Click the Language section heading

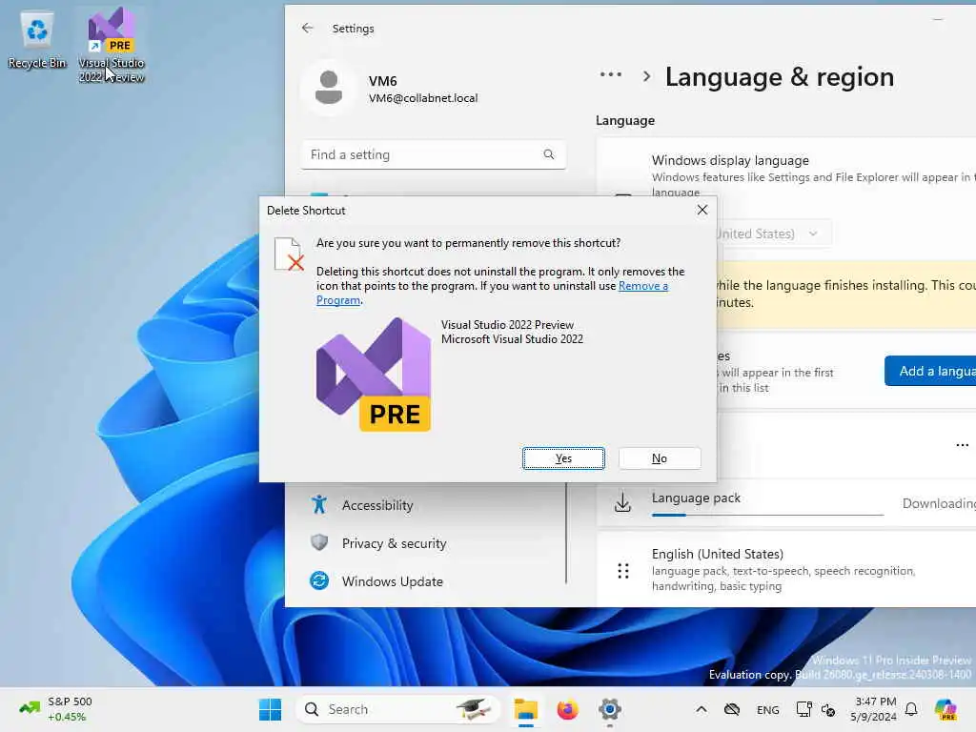click(625, 120)
